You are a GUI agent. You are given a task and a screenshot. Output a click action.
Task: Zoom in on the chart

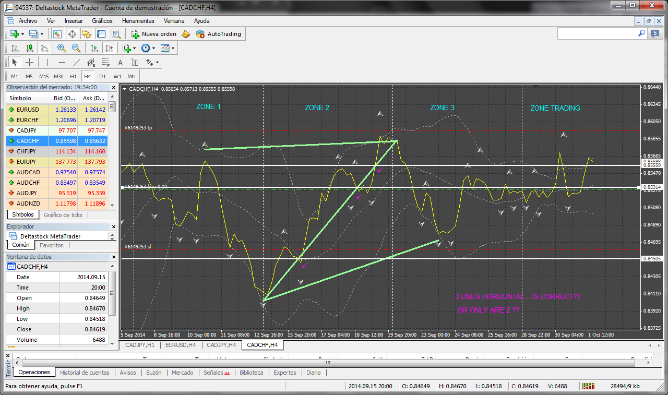62,48
